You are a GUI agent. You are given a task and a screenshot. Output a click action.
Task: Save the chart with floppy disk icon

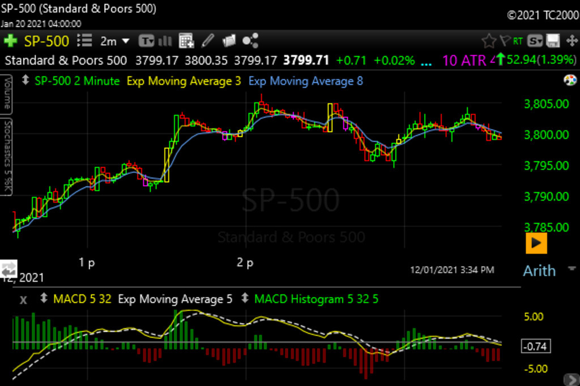click(553, 41)
